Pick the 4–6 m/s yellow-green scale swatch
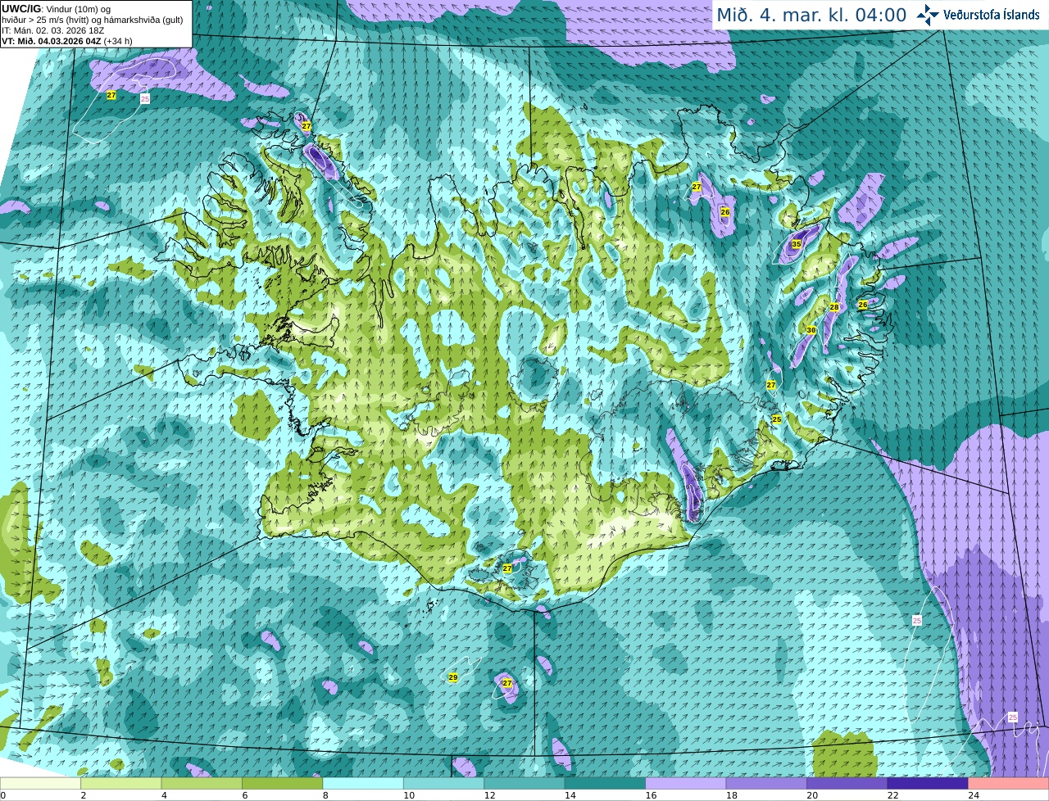The height and width of the screenshot is (801, 1049). coord(202,783)
